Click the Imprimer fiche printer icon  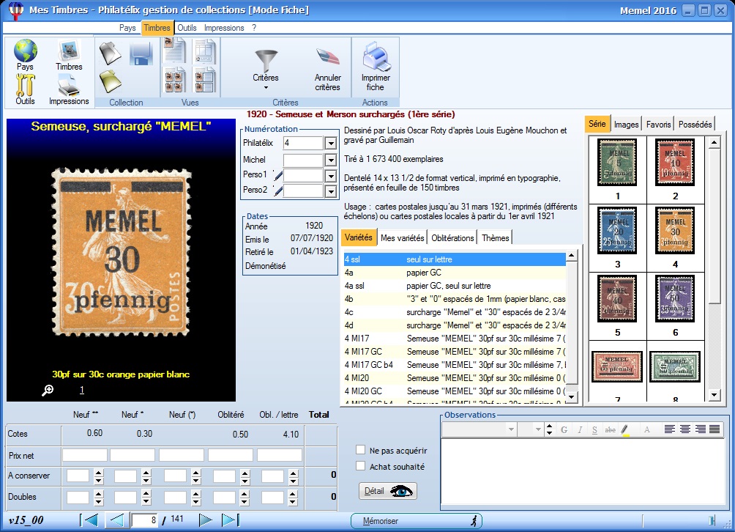pos(376,56)
